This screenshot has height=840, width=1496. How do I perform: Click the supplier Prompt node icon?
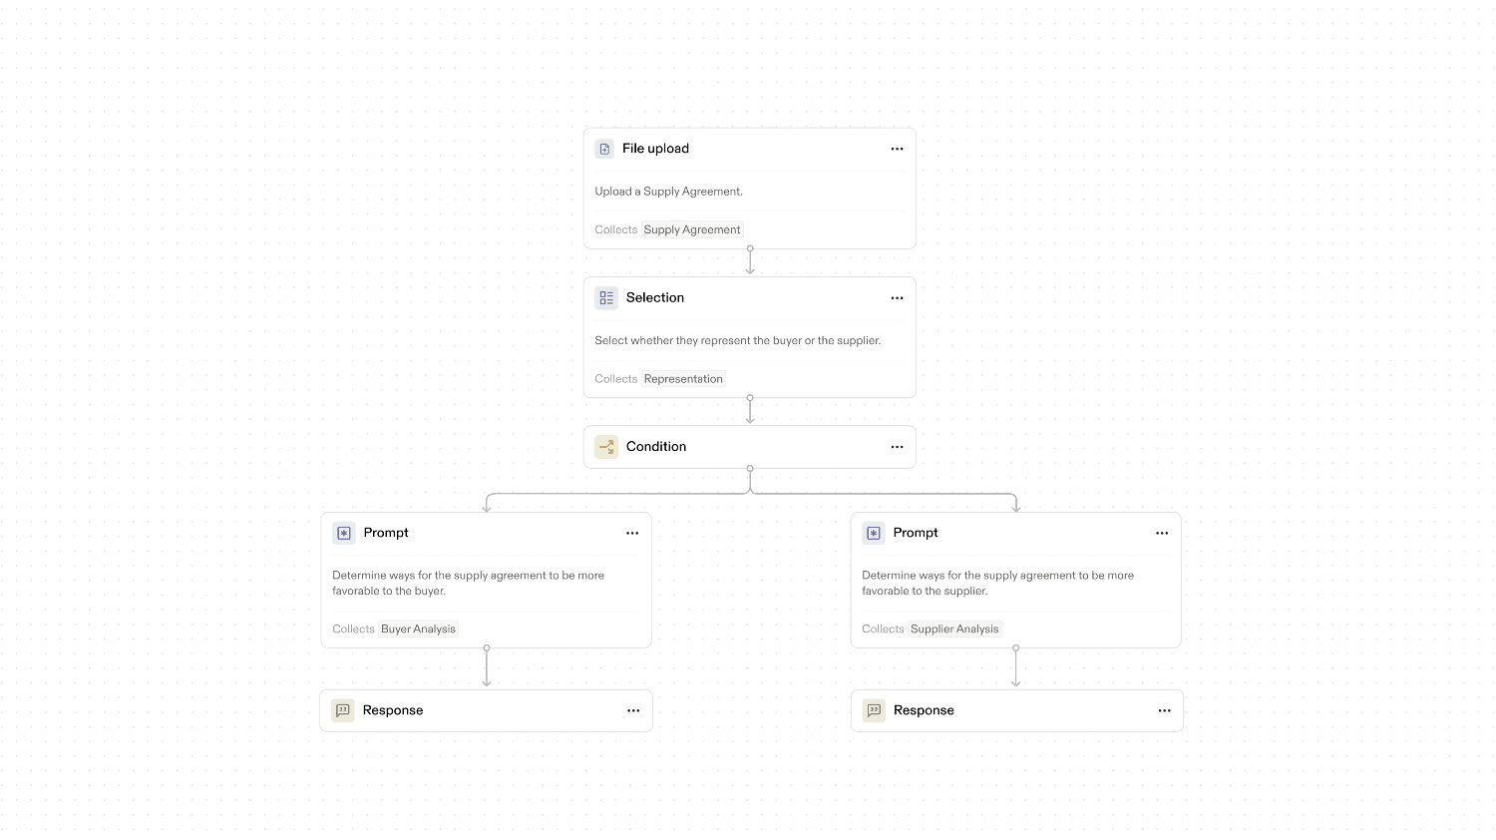(x=874, y=533)
